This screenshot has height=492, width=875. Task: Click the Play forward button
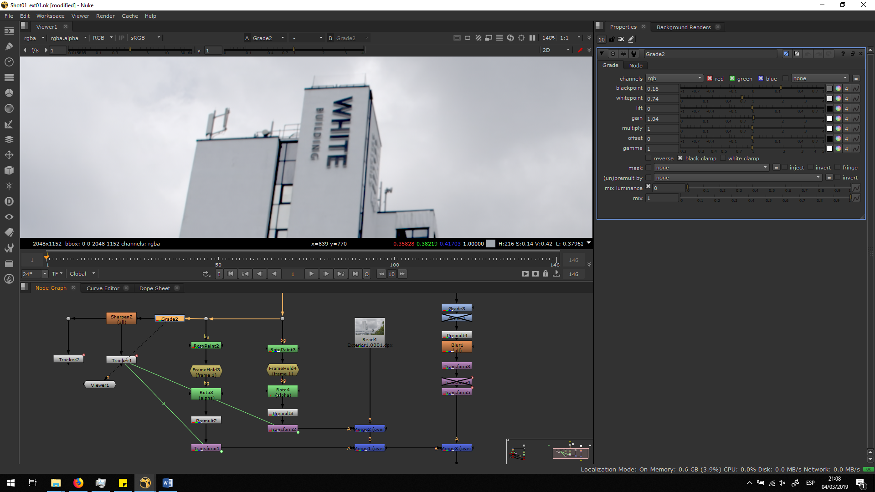tap(311, 274)
